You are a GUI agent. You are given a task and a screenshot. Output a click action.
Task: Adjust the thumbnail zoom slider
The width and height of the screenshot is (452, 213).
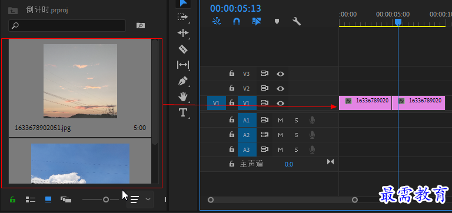[x=106, y=199]
